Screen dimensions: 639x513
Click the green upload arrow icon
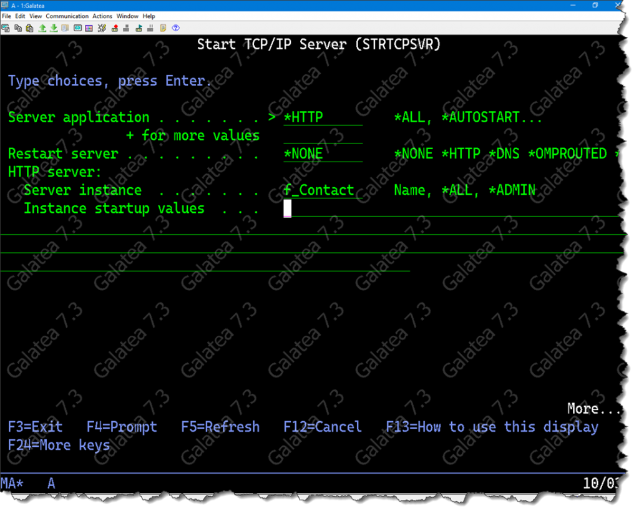click(42, 27)
